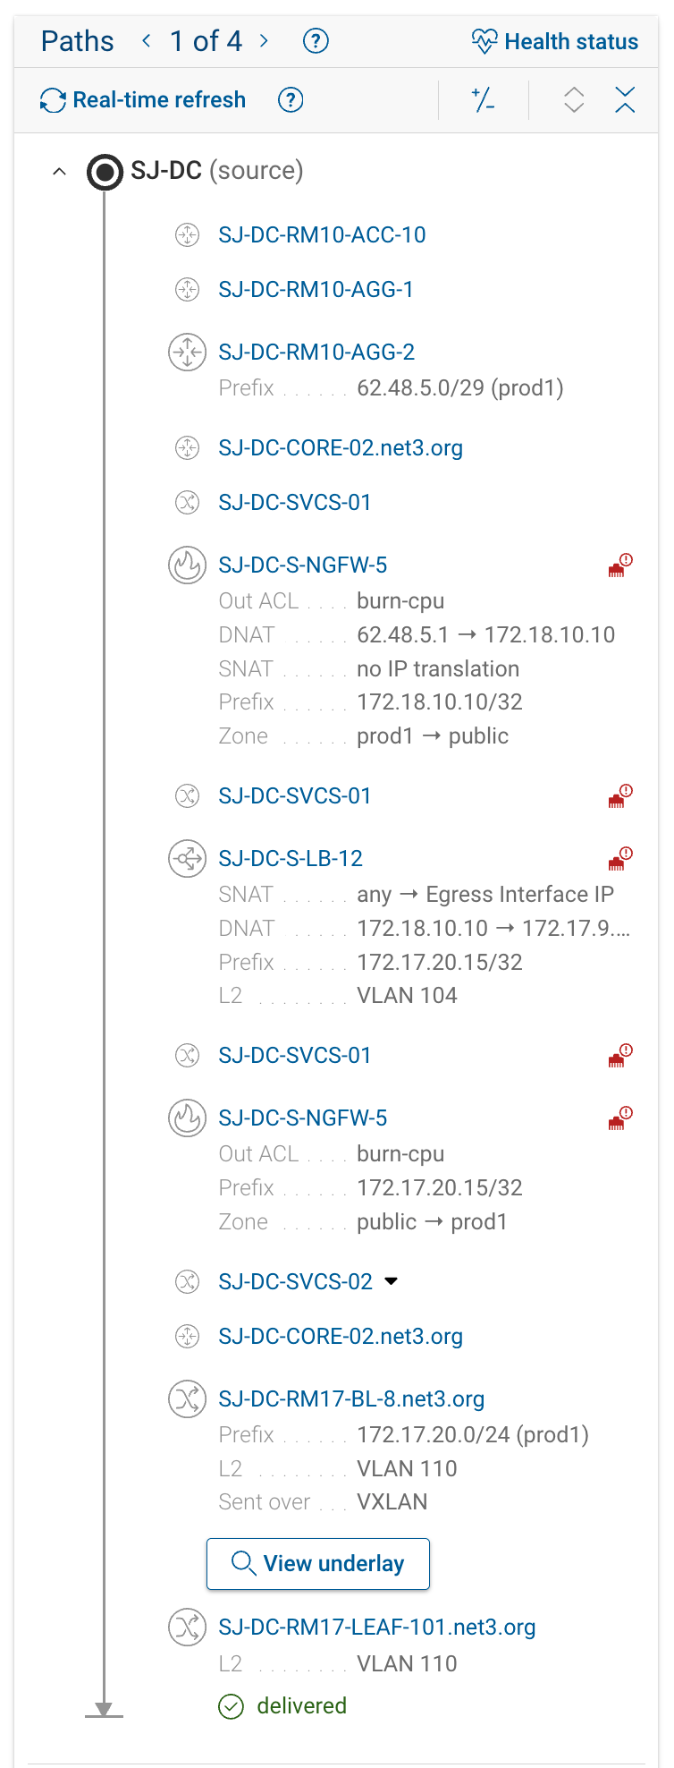Go to the next path

(x=264, y=41)
